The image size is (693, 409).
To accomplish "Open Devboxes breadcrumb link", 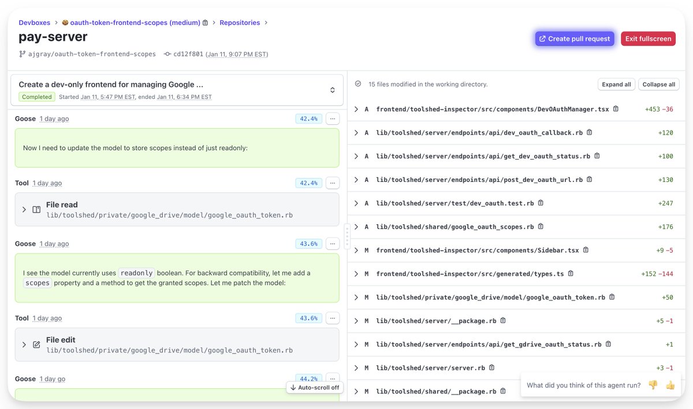I will pyautogui.click(x=34, y=23).
